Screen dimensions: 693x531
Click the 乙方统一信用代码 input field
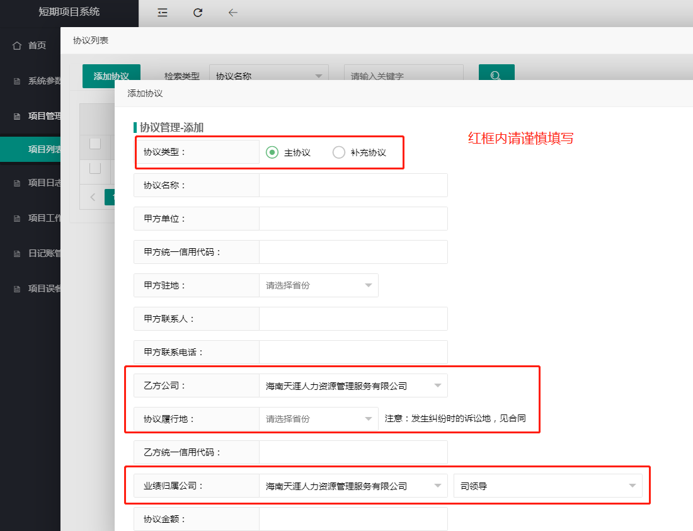[x=353, y=452]
